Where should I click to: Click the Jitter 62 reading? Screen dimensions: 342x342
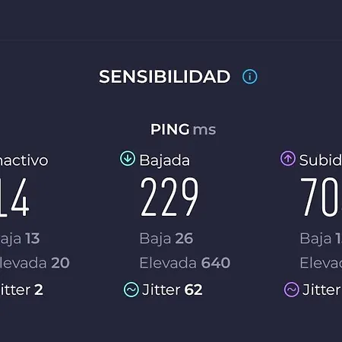[173, 290]
